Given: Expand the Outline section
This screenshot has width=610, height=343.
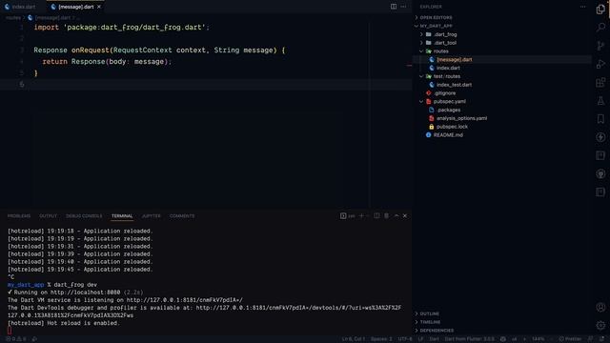Looking at the screenshot, I should tap(430, 313).
